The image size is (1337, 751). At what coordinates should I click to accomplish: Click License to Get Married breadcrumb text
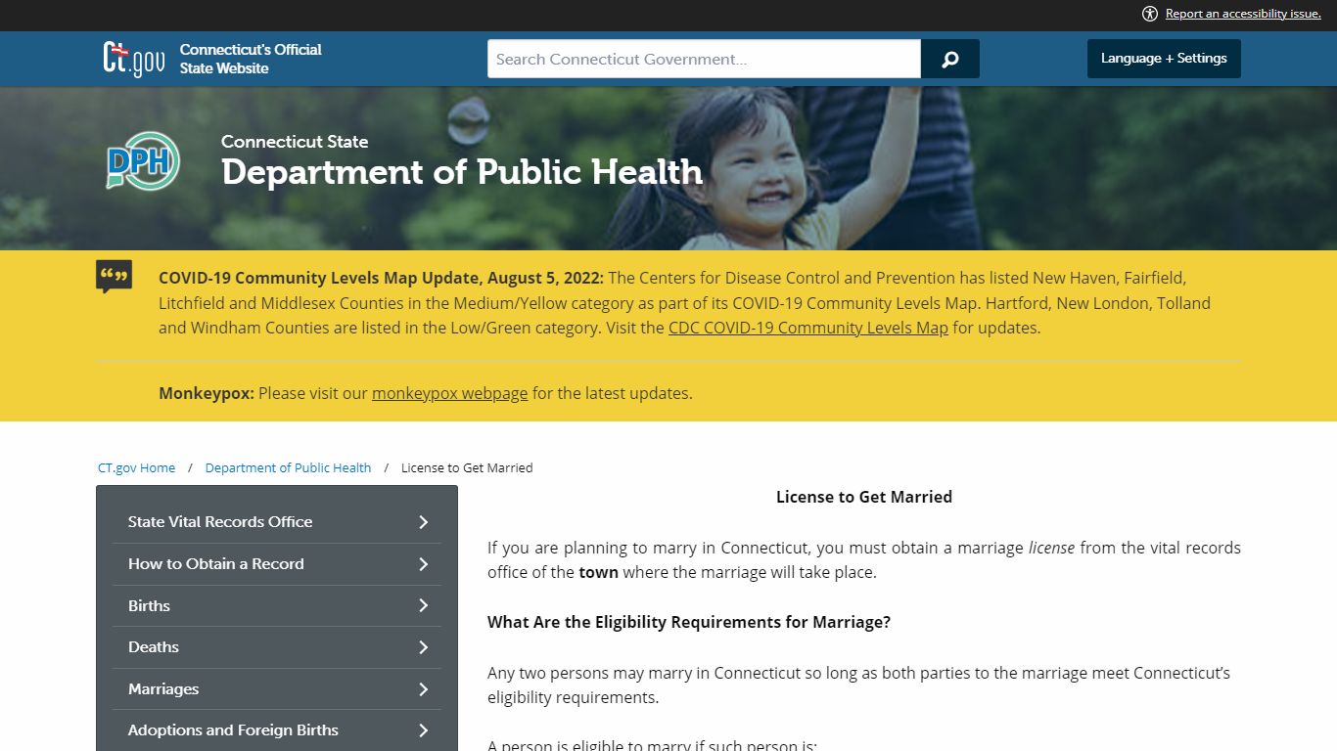(x=467, y=468)
